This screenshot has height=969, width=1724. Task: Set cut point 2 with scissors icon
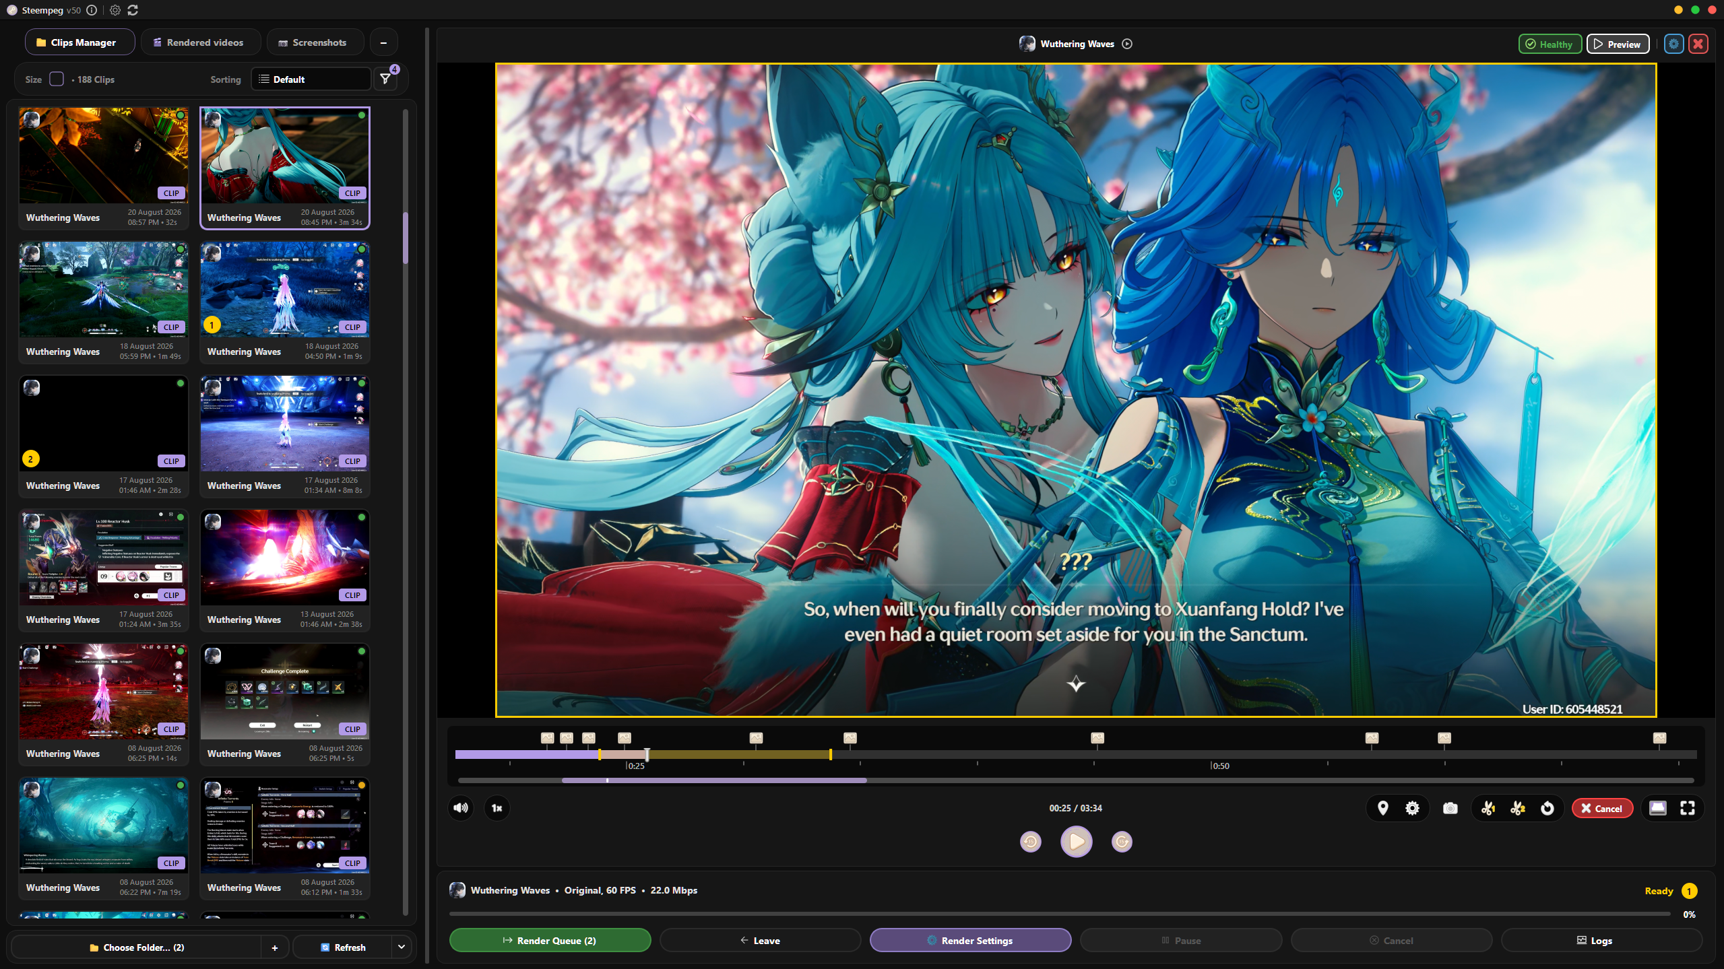pos(1518,807)
